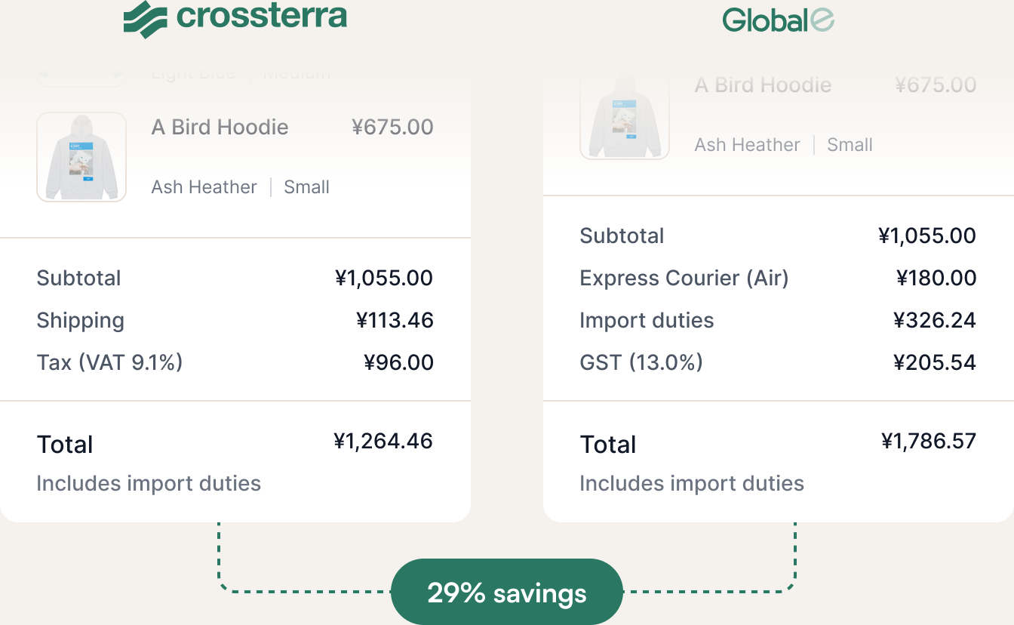The height and width of the screenshot is (625, 1014).
Task: Click A Bird Hoodie title in Global-e cart
Action: pos(763,85)
